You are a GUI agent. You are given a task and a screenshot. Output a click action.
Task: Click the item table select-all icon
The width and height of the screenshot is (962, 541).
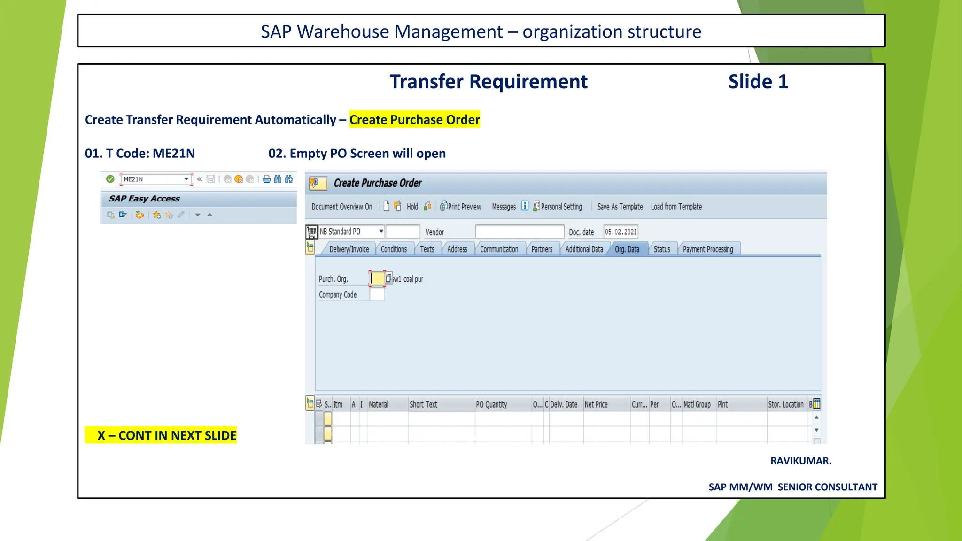[319, 404]
